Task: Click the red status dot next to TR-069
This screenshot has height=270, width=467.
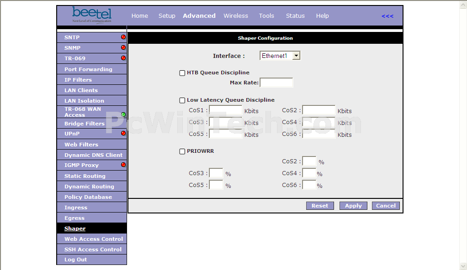Action: (123, 58)
